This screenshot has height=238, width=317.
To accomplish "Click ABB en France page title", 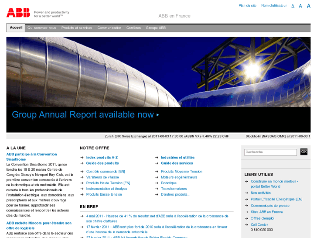I will [174, 16].
